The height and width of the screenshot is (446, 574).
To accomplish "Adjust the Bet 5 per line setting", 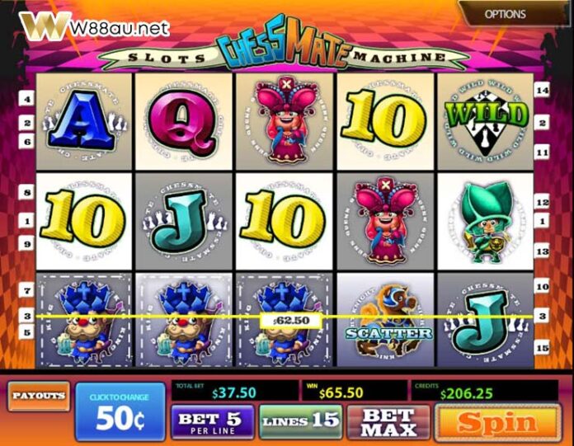I will 212,422.
